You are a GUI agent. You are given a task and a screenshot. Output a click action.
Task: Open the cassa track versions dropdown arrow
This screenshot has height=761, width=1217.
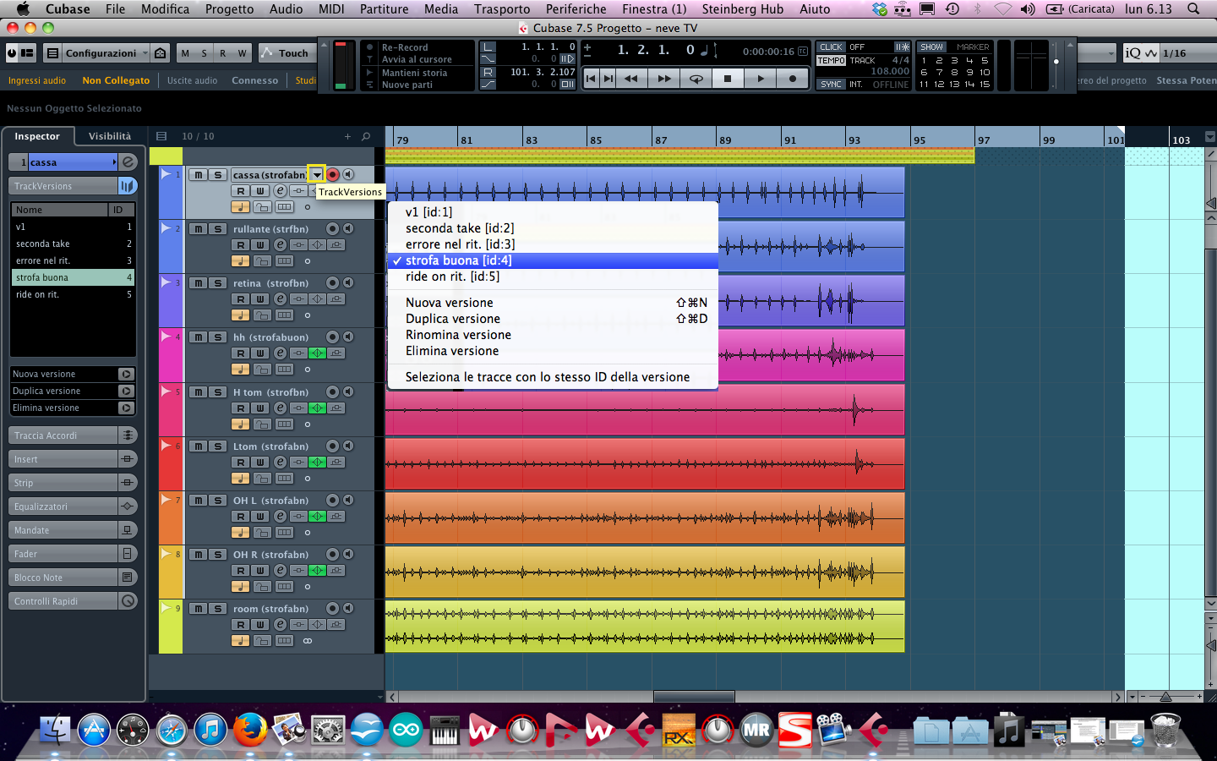pyautogui.click(x=316, y=174)
